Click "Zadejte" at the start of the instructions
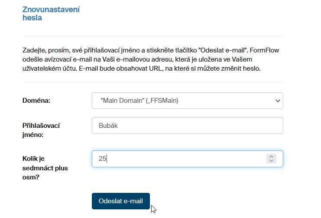The image size is (321, 218). (x=35, y=50)
